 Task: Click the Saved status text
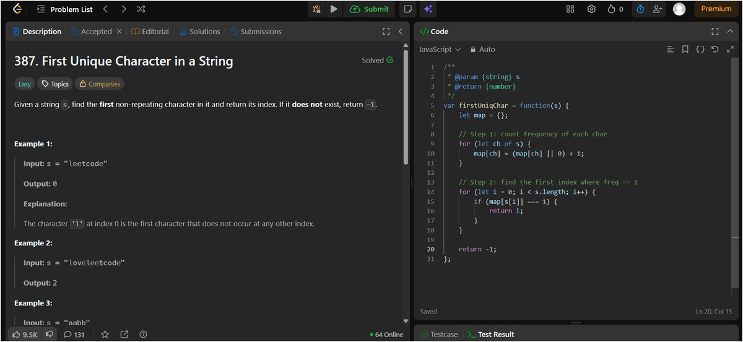click(x=428, y=312)
